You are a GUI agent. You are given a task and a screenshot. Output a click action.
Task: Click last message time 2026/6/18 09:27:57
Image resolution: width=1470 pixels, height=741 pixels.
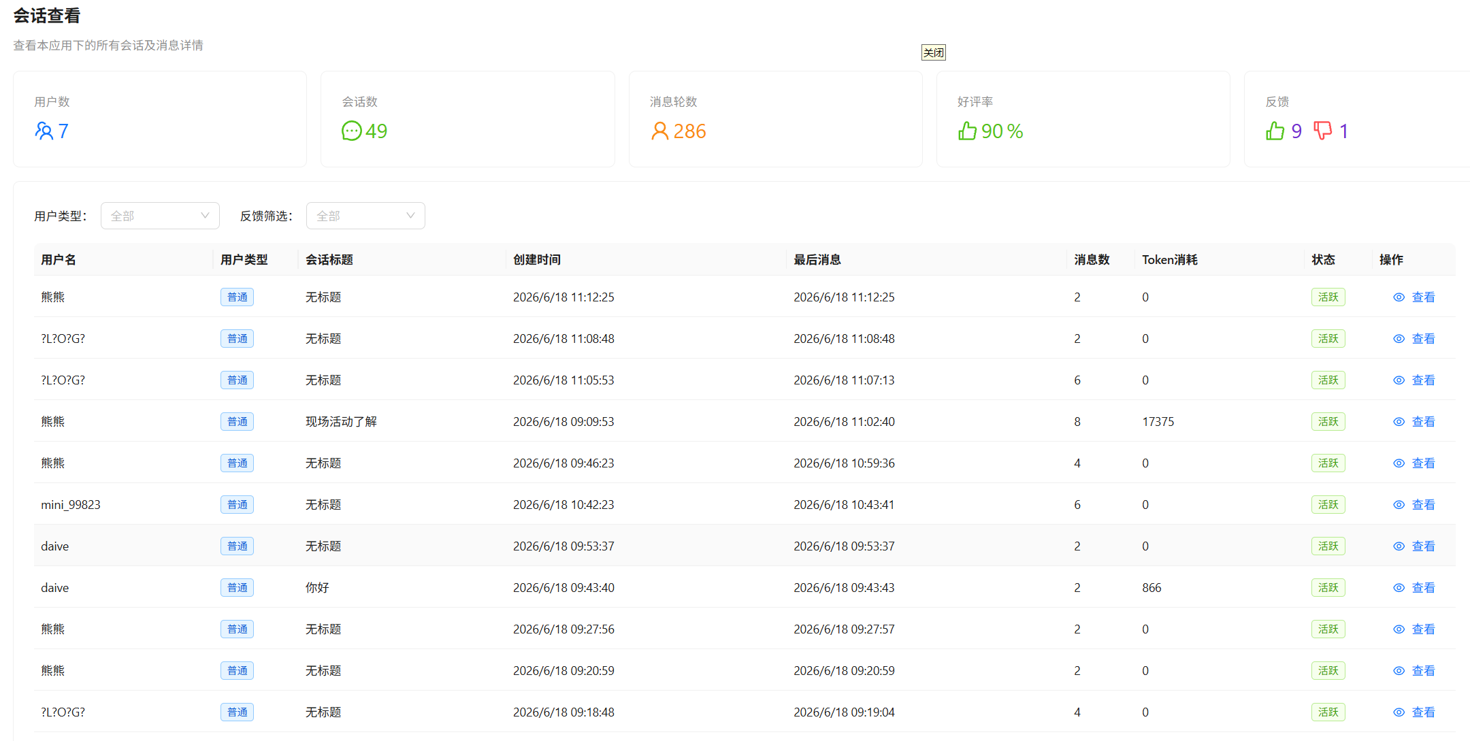pyautogui.click(x=844, y=629)
